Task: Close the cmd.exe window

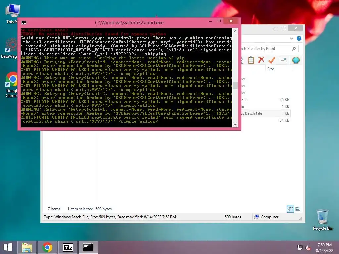Action: 231,21
